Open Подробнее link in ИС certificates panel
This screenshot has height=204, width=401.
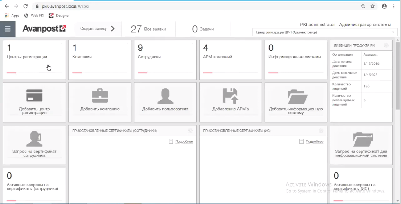tap(315, 141)
